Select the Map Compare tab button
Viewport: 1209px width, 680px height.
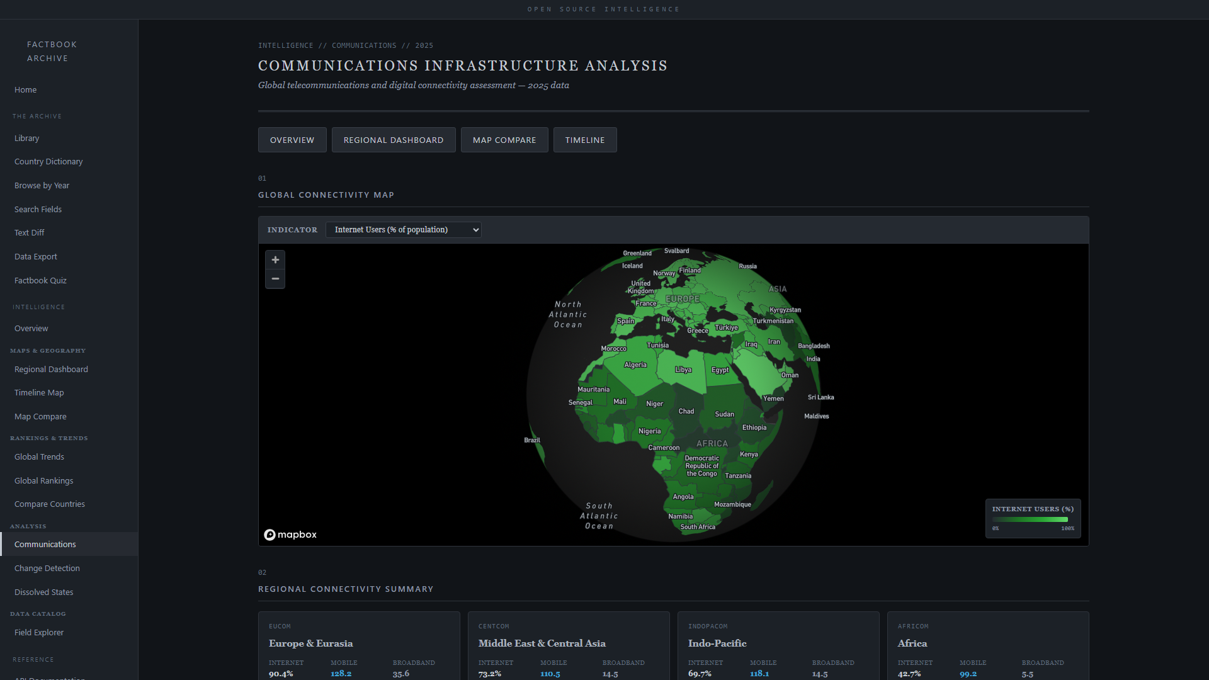coord(504,140)
